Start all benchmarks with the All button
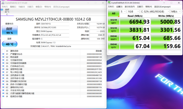 [x=114, y=13]
